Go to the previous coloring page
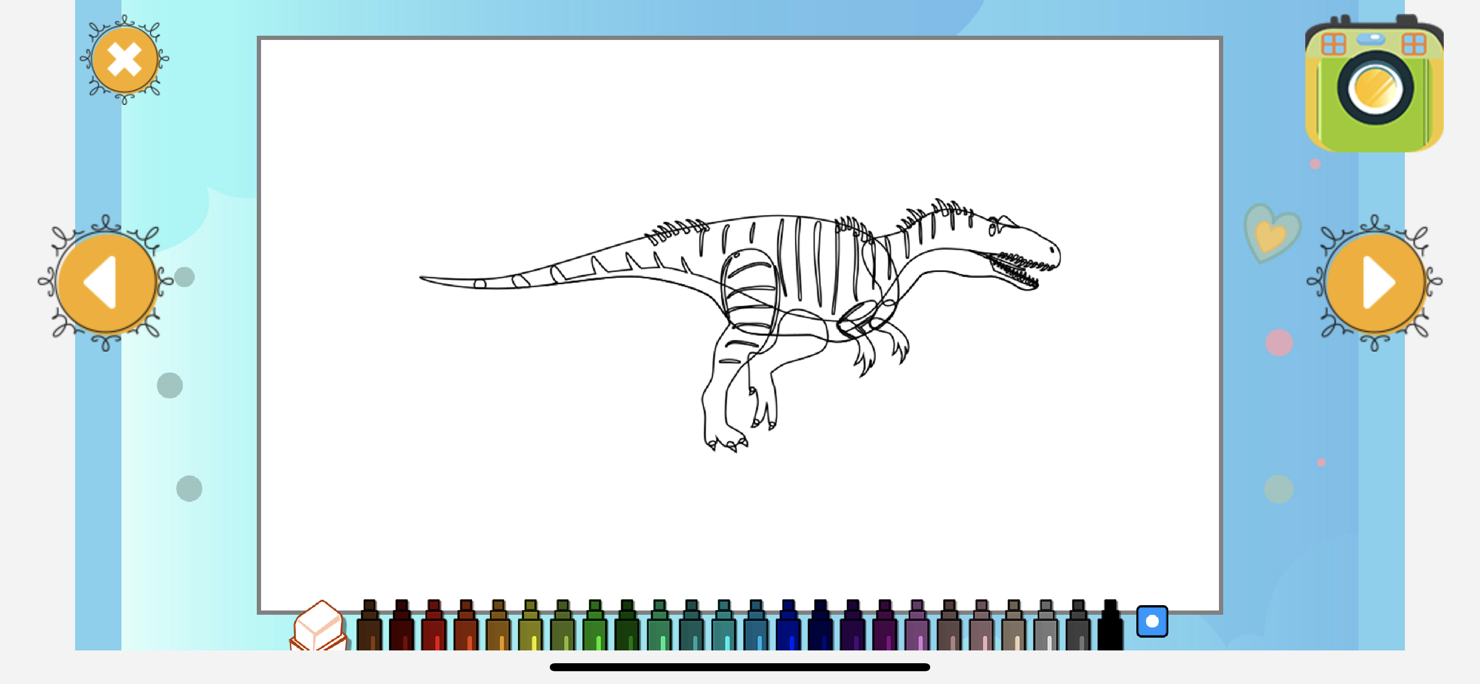1480x684 pixels. (107, 282)
